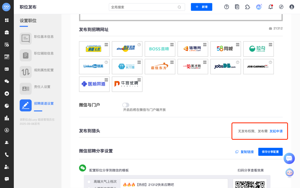Click the 21312 job label
Screen dimensions: 300x188
click(x=276, y=28)
